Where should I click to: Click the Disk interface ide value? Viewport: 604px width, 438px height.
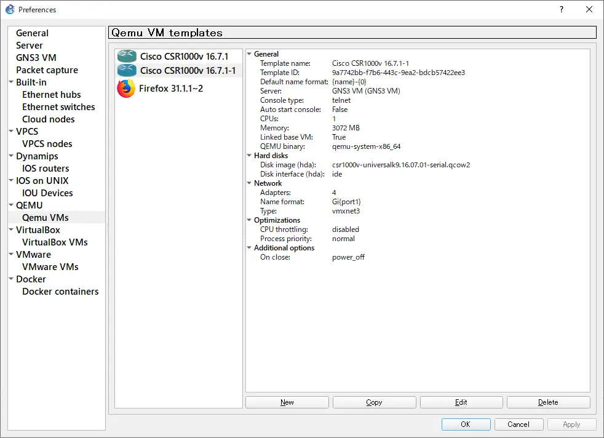(337, 174)
